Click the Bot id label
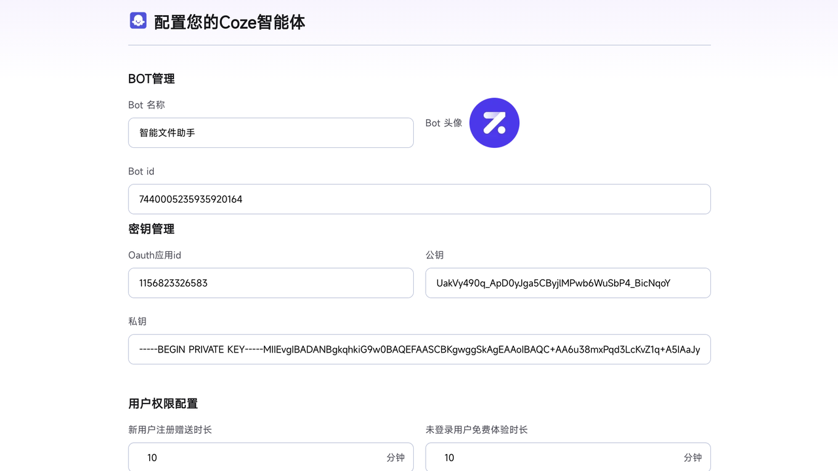Image resolution: width=838 pixels, height=471 pixels. (141, 171)
